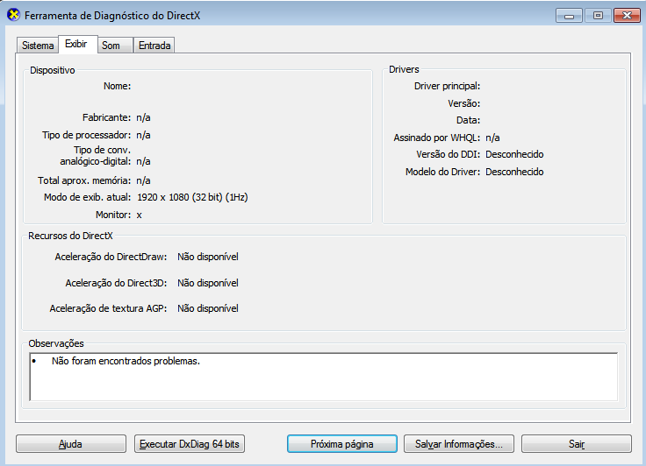Go to Próxima página
Screen dimensions: 646x466
342,444
